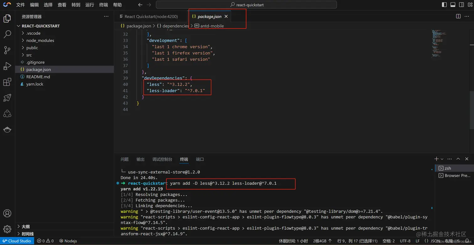Open the 编辑 menu
The height and width of the screenshot is (245, 474).
[34, 5]
